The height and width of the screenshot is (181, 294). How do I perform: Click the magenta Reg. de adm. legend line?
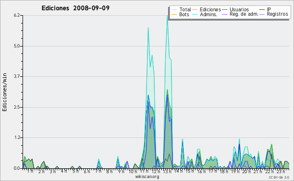click(x=224, y=14)
